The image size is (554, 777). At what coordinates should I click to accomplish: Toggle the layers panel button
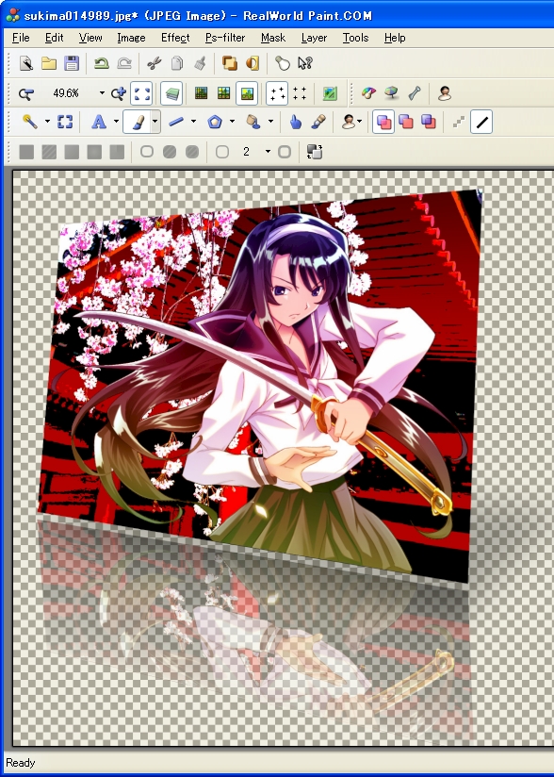171,93
